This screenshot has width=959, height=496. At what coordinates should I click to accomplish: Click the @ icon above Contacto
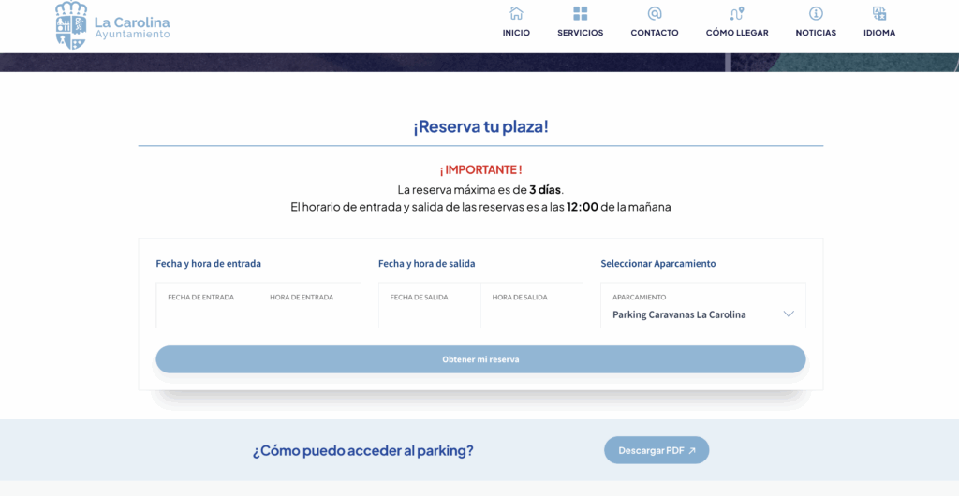point(655,13)
